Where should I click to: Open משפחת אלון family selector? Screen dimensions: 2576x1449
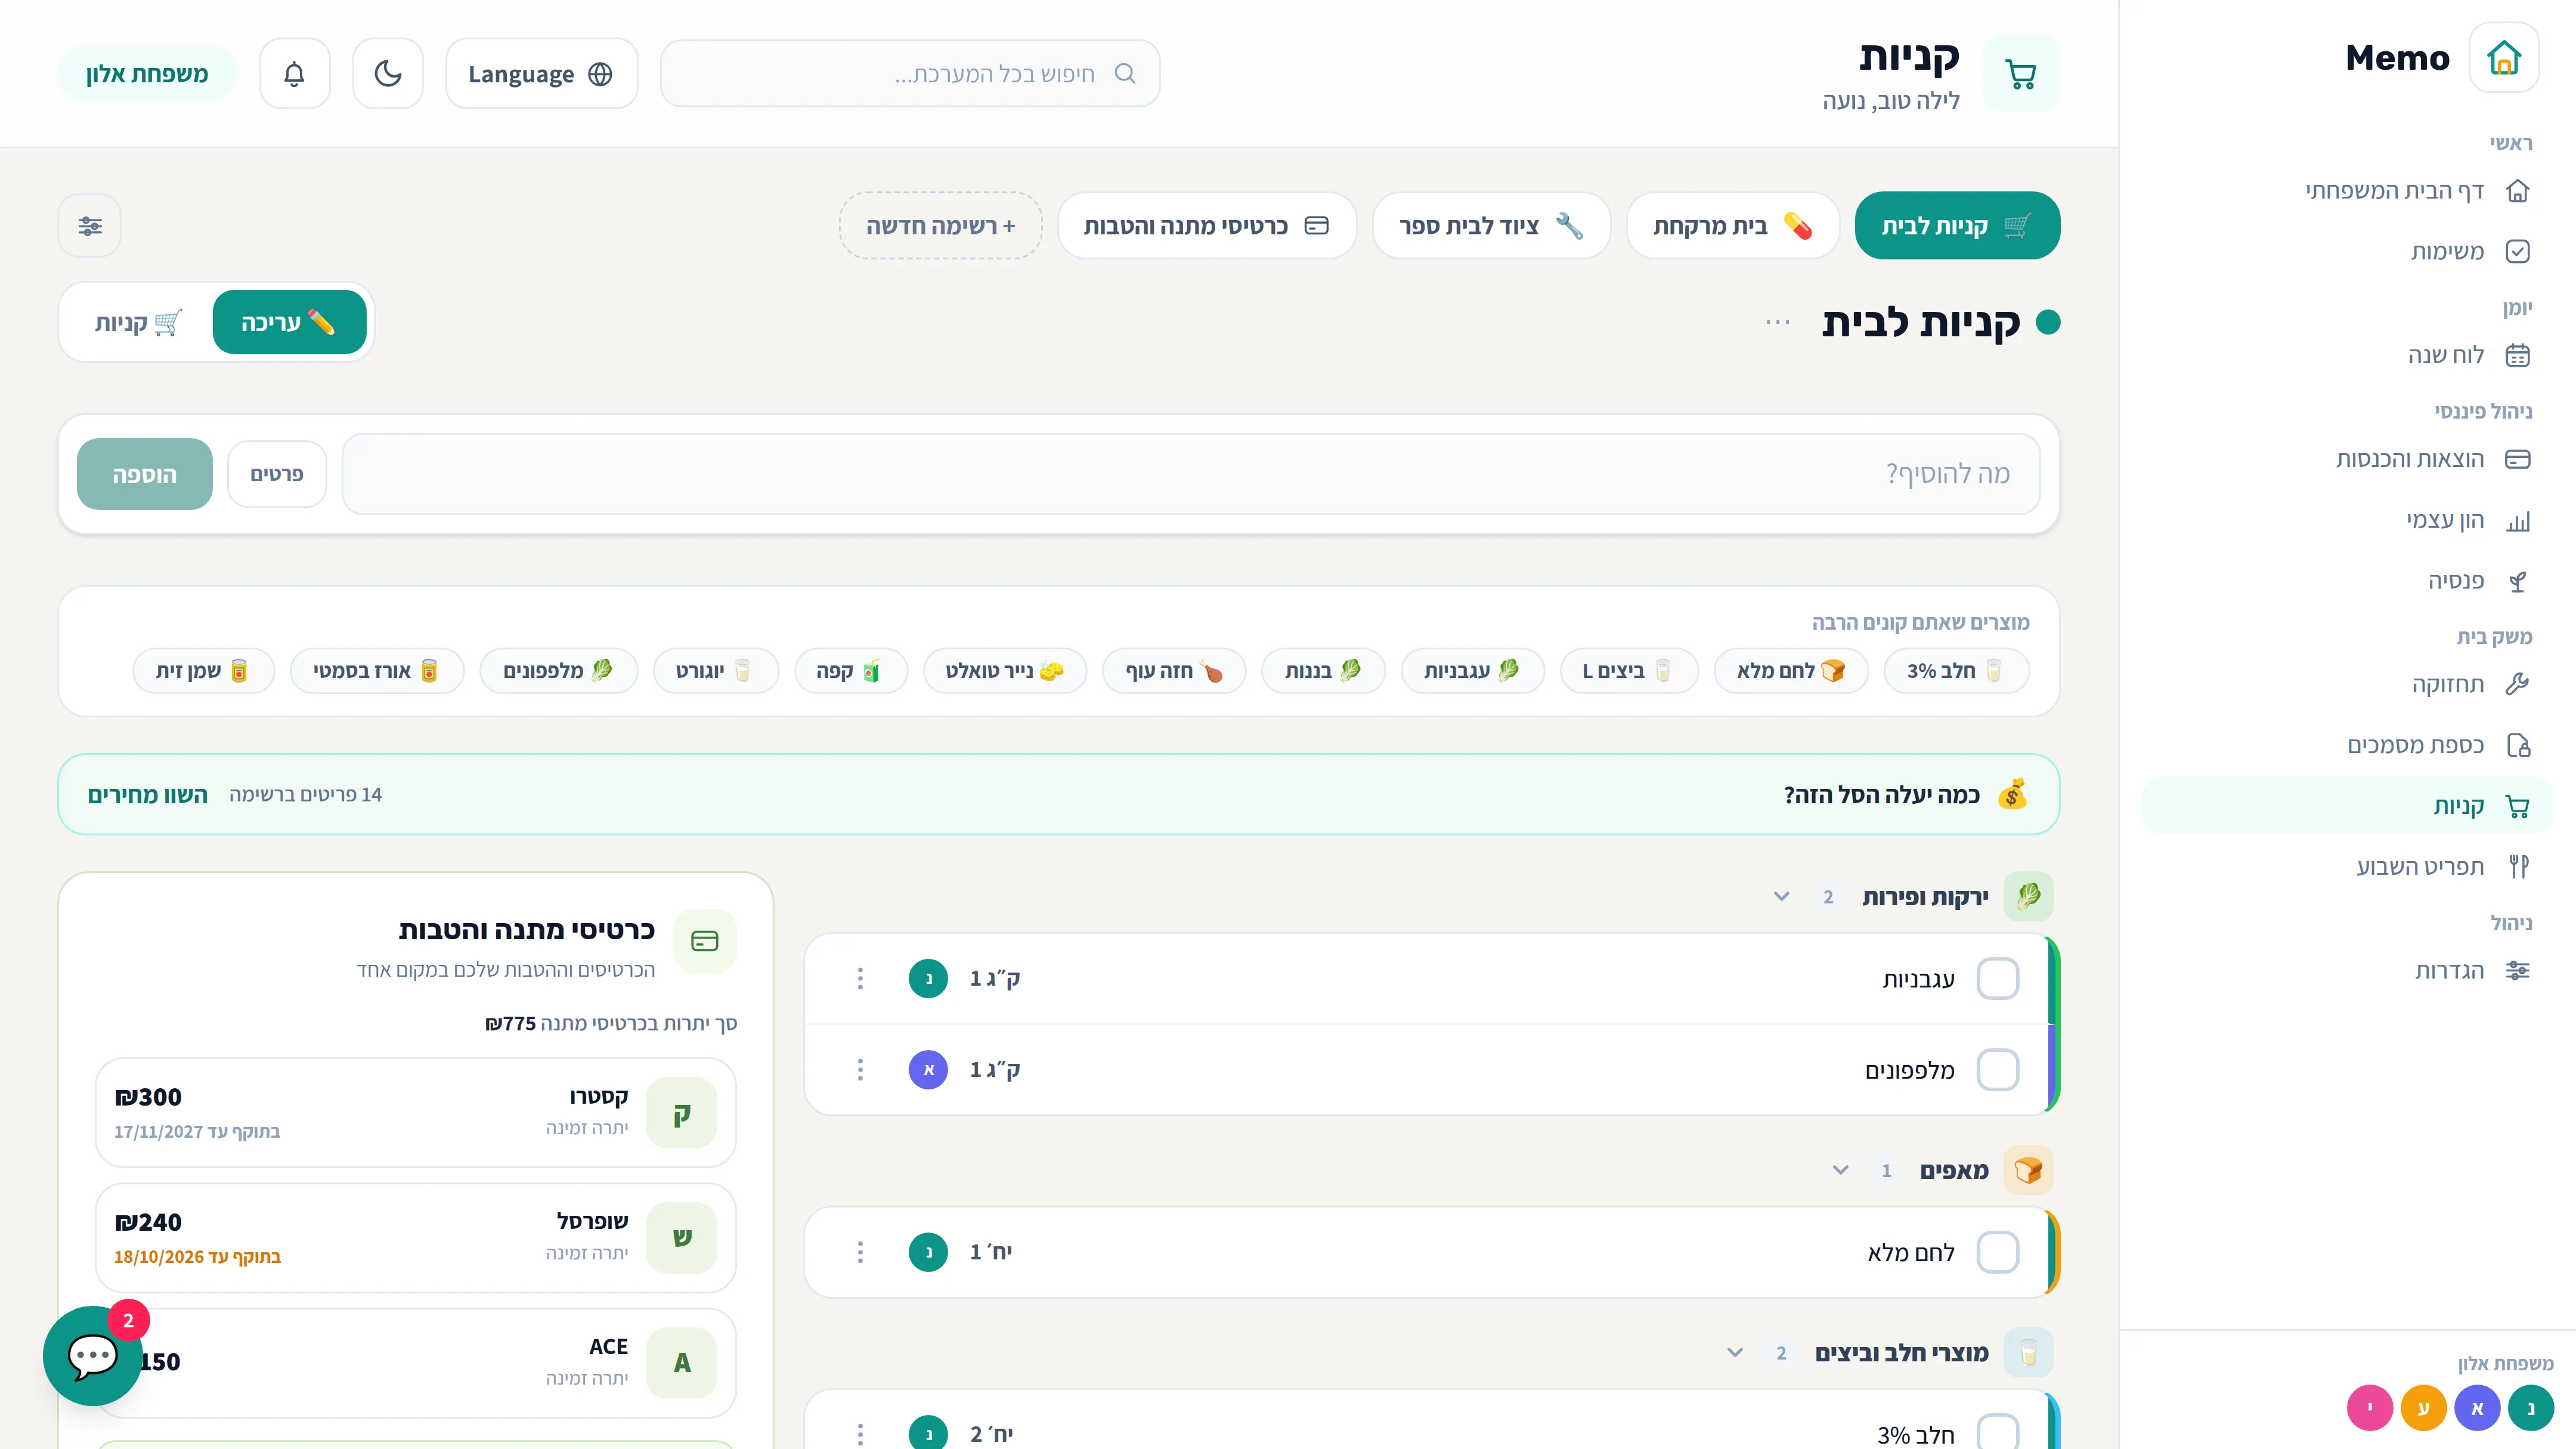147,74
